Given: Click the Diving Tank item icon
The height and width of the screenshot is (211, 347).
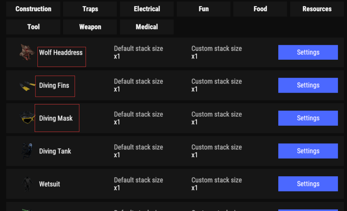Looking at the screenshot, I should (27, 151).
